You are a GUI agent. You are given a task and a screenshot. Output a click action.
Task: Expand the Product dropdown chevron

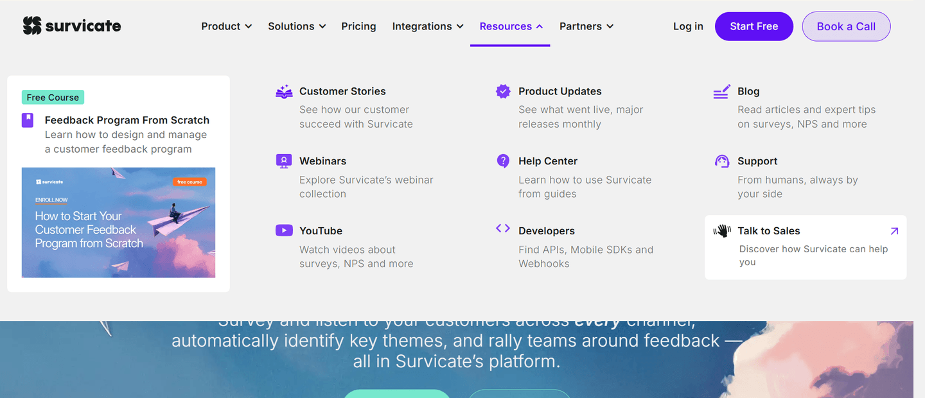249,26
